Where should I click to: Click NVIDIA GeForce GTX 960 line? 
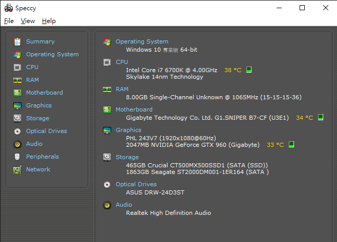[x=193, y=145]
